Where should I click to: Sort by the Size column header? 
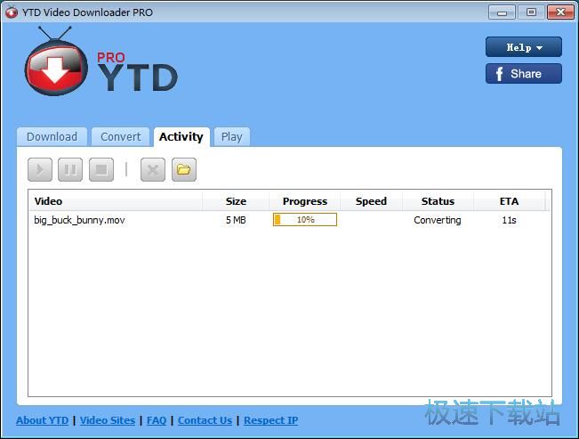pos(236,201)
